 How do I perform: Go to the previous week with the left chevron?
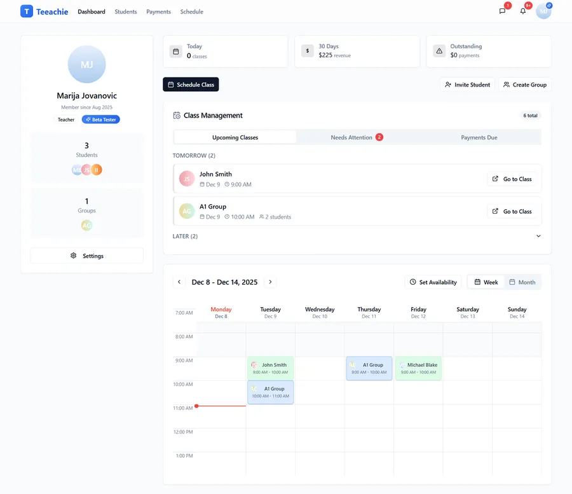(179, 282)
